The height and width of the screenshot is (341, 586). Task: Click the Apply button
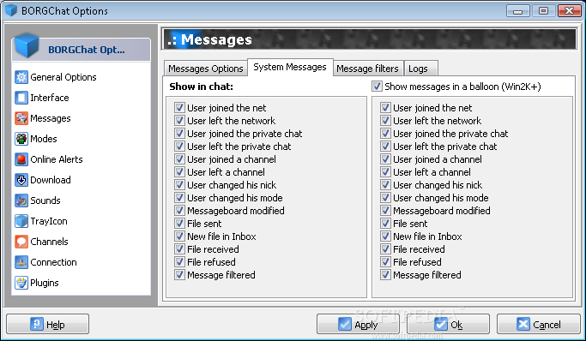click(x=358, y=324)
